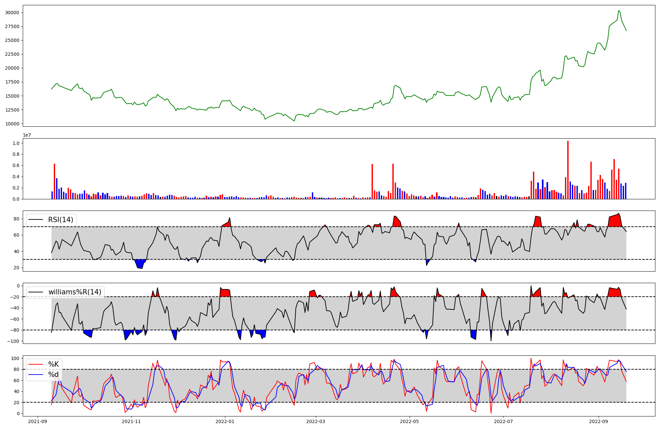
Task: Click the blue %d legend line sample
Action: click(x=36, y=375)
